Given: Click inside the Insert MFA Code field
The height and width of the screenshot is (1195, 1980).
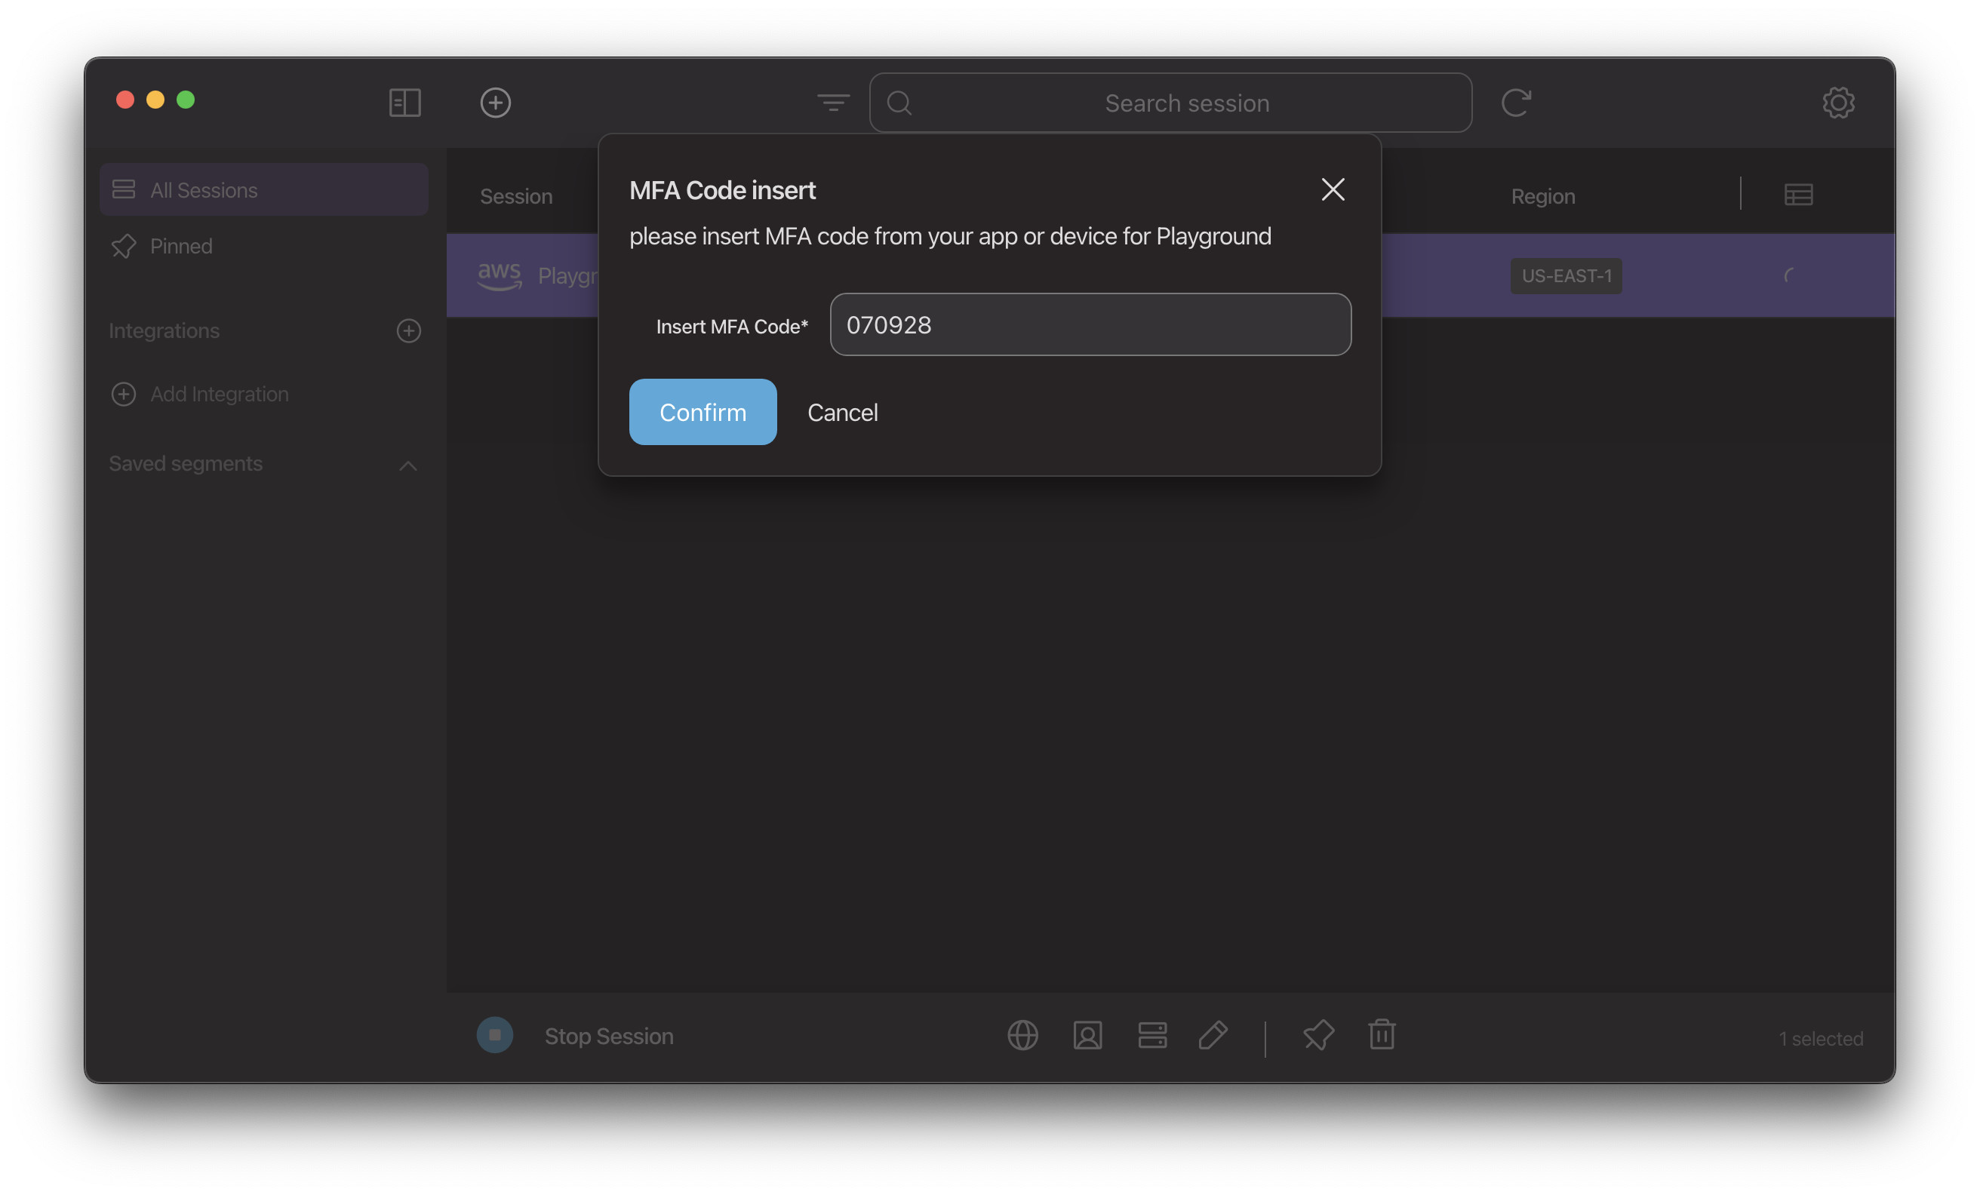Looking at the screenshot, I should (1089, 324).
